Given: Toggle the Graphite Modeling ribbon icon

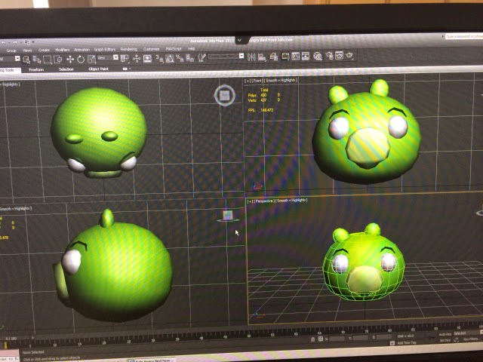Looking at the screenshot, I should coord(285,57).
